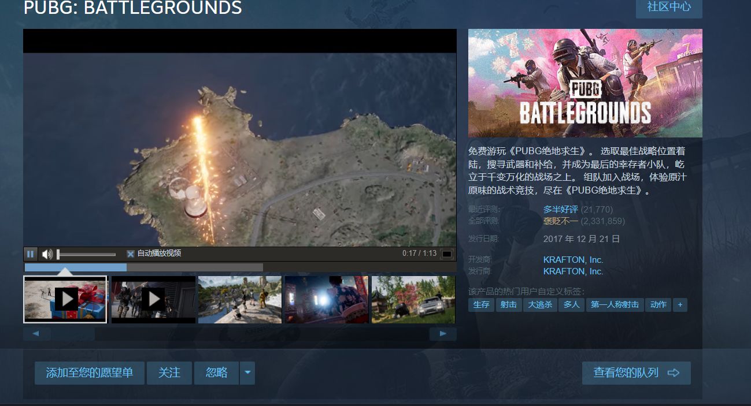Click release date 2017 年 12 月 21 日

coord(582,239)
